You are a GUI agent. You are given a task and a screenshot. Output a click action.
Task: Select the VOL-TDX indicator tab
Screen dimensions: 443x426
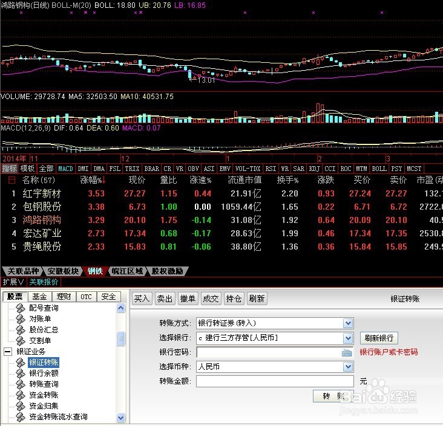(248, 169)
